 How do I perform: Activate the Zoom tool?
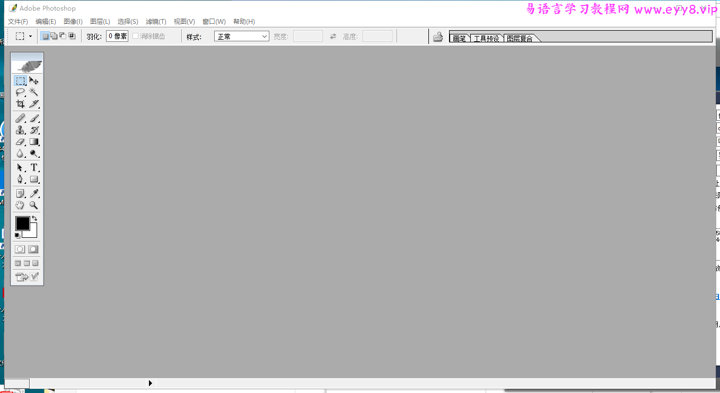(34, 205)
